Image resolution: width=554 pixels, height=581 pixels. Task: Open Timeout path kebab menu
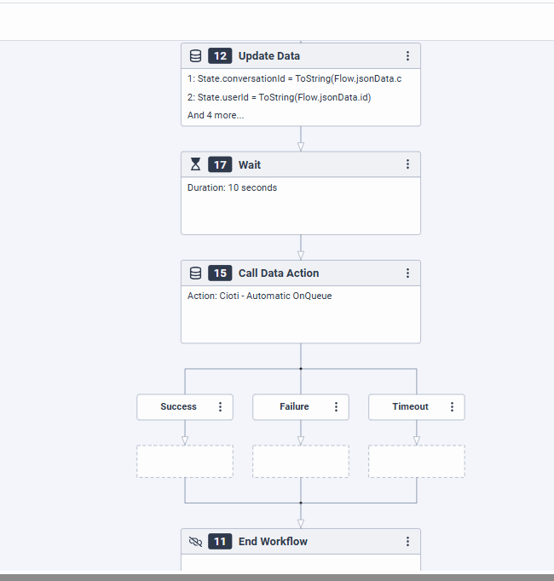click(x=452, y=407)
